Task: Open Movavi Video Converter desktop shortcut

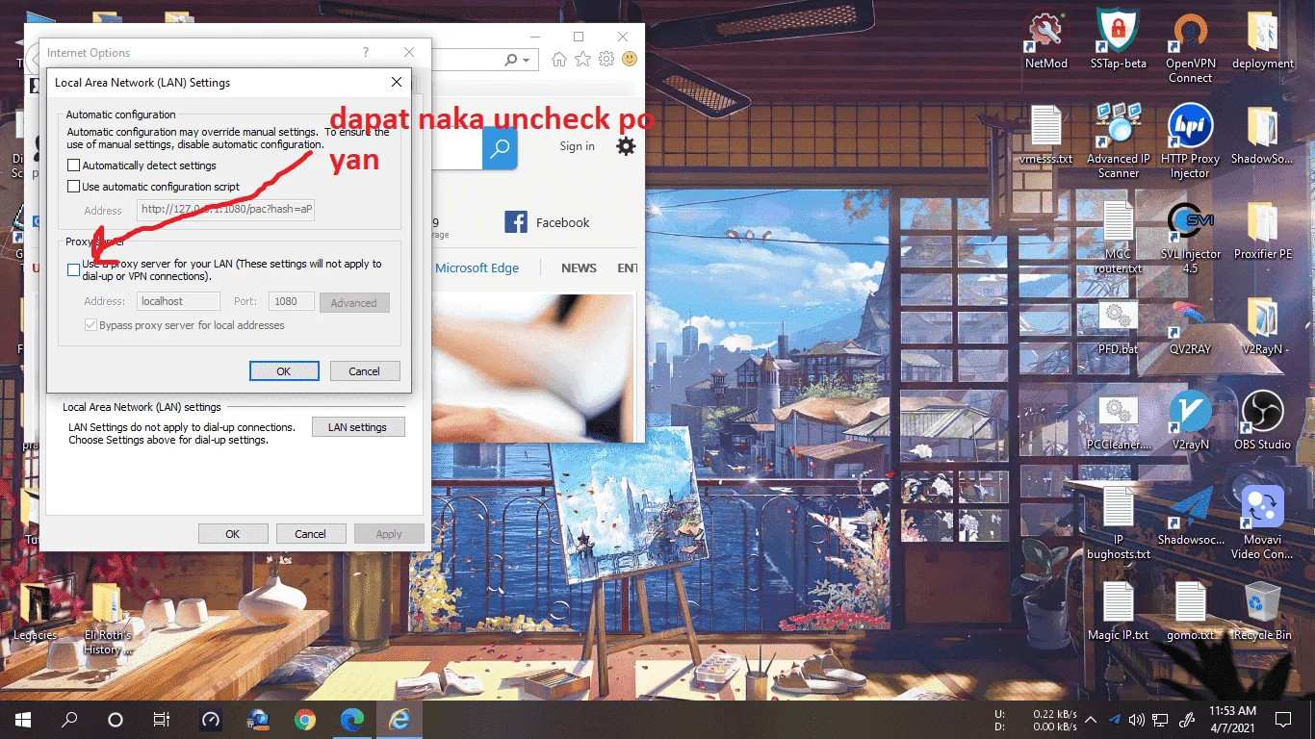Action: (x=1262, y=522)
